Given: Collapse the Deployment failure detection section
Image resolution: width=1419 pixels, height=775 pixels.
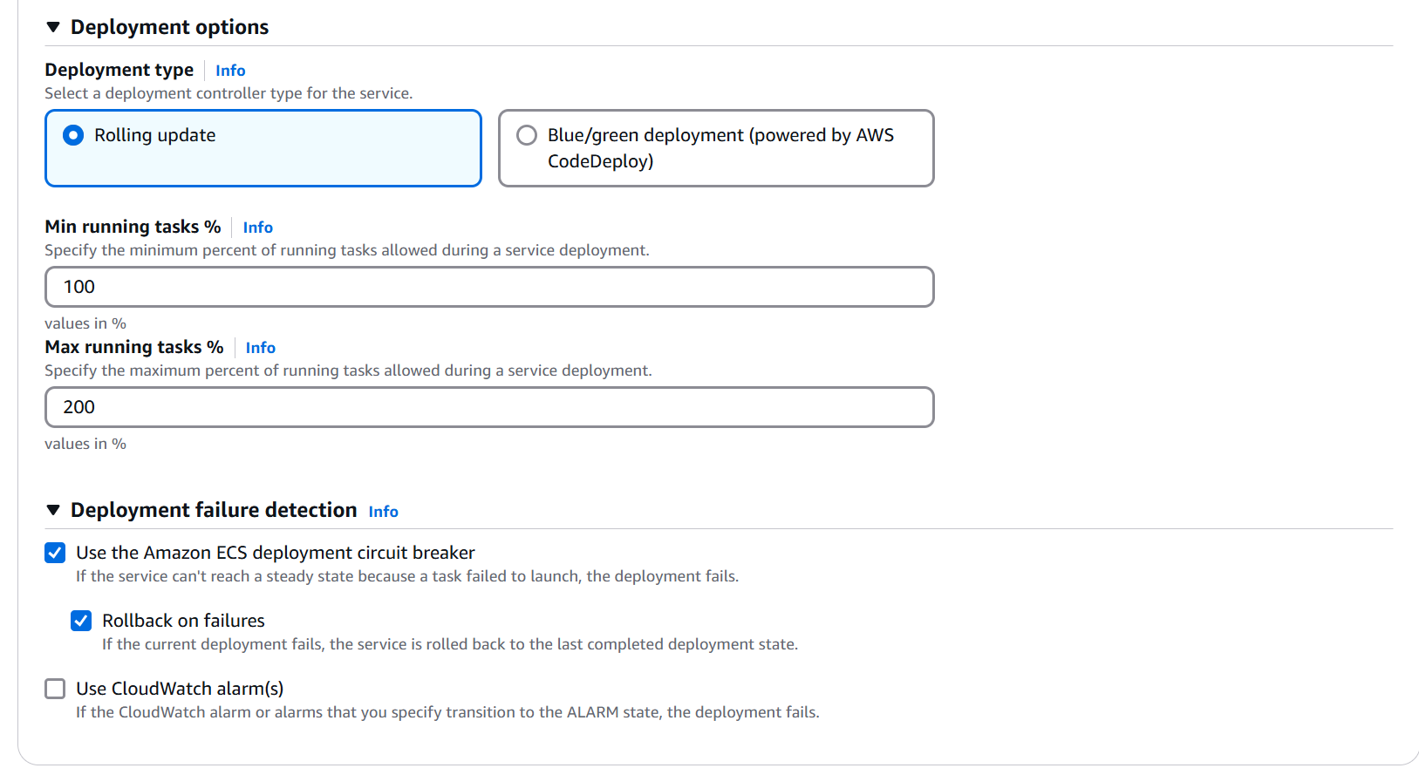Looking at the screenshot, I should [x=53, y=510].
